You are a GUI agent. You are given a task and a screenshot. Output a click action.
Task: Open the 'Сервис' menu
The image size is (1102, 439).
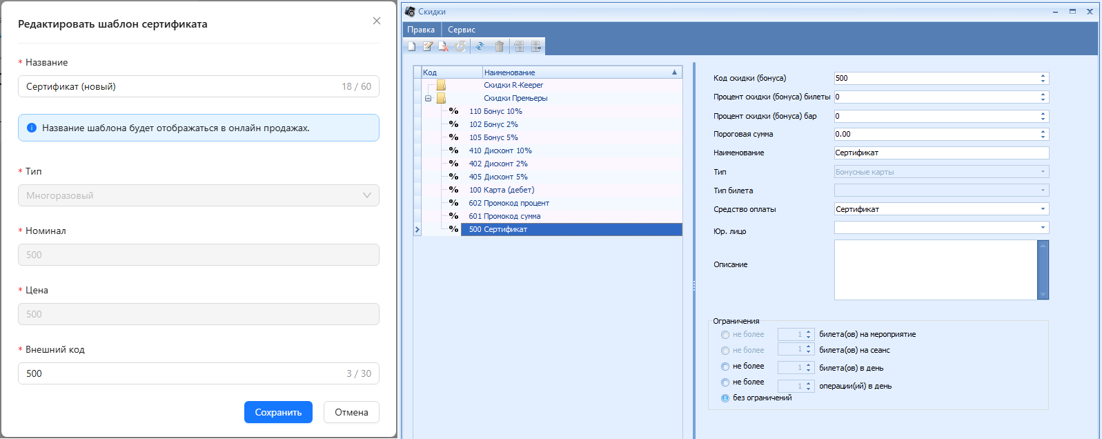click(x=462, y=30)
